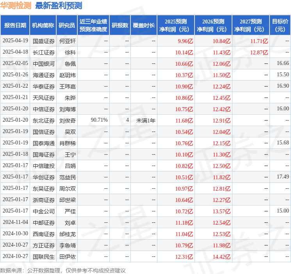291x274 pixels.
Task: Click analyst name 何亚轩
Action: pyautogui.click(x=68, y=41)
